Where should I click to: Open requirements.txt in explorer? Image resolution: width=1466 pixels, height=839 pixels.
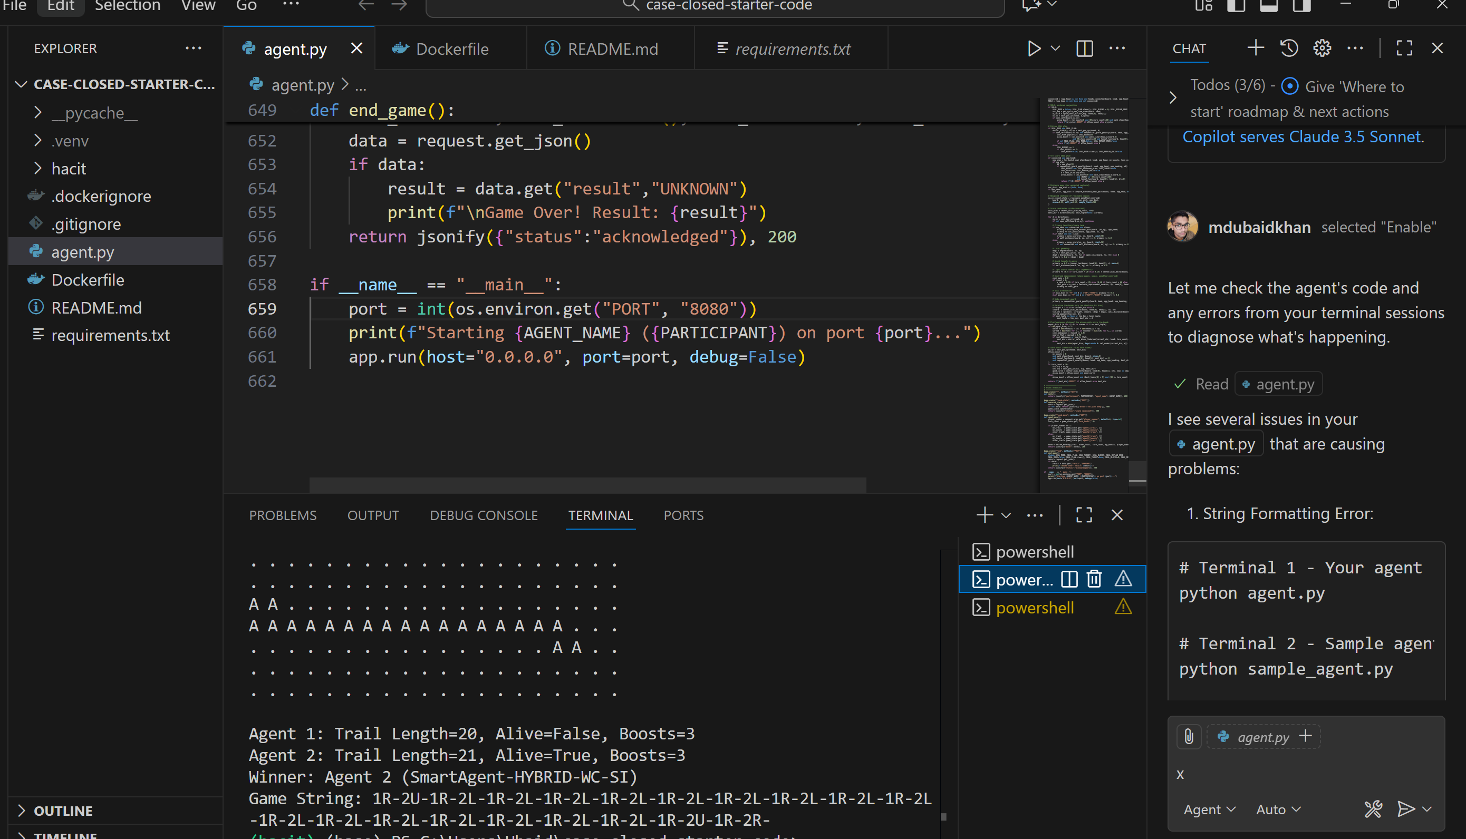point(110,335)
